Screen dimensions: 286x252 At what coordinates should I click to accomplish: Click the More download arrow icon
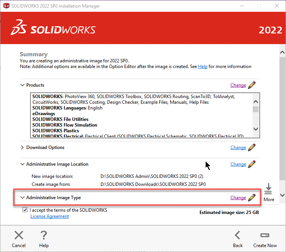pyautogui.click(x=268, y=189)
